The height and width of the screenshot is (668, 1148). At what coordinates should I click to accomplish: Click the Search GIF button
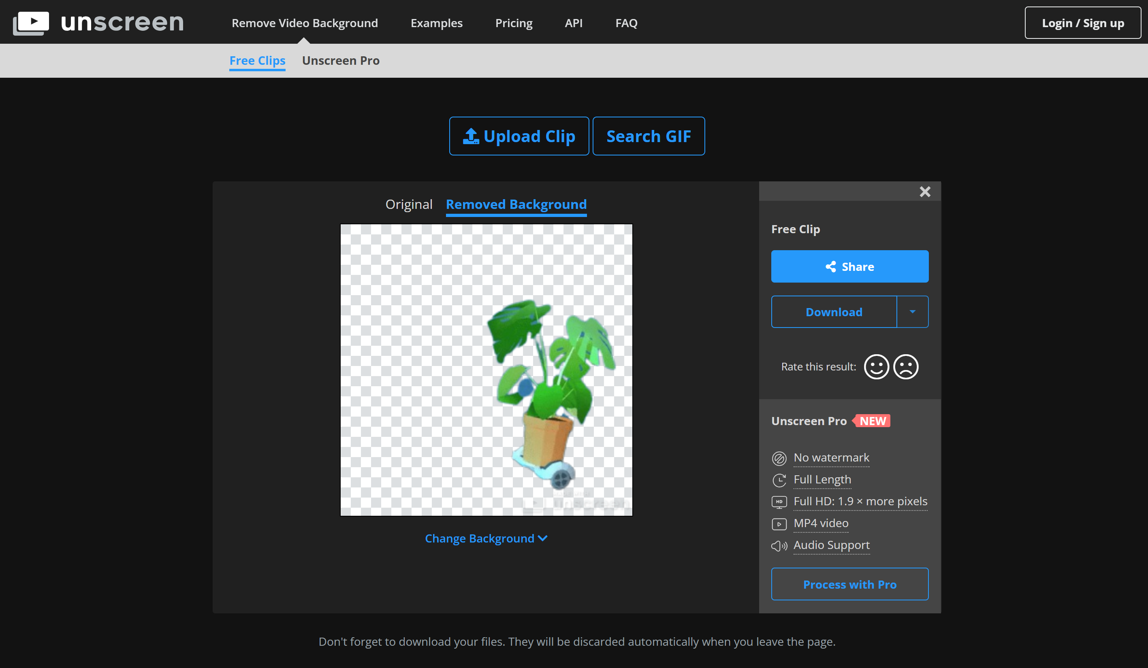649,136
